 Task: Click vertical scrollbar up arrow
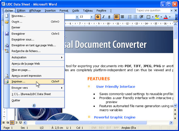tap(175, 24)
